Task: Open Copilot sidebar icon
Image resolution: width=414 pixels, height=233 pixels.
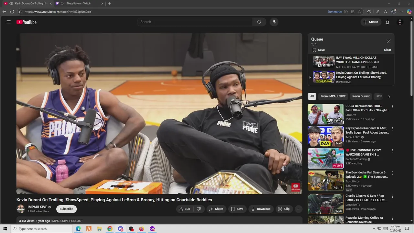Action: point(409,12)
